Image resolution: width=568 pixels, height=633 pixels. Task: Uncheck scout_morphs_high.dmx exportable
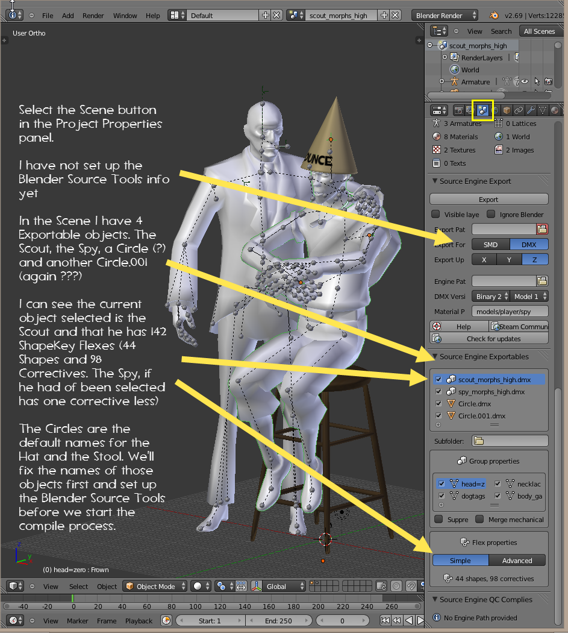tap(438, 379)
